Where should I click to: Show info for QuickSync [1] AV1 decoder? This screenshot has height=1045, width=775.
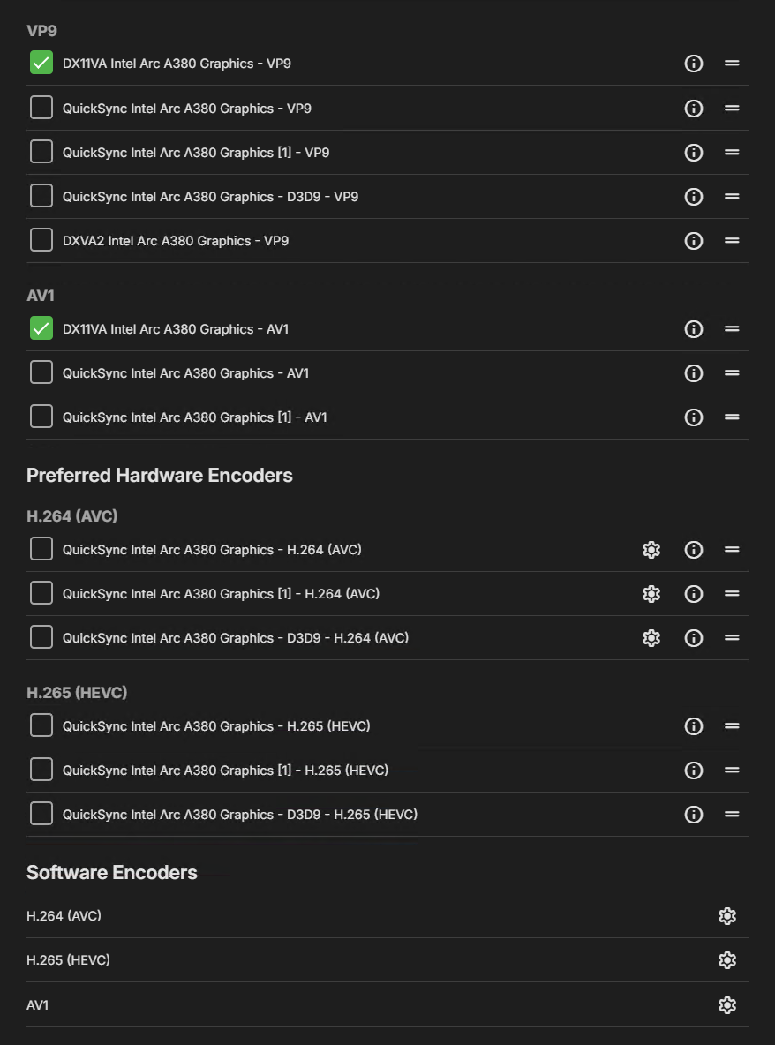pyautogui.click(x=694, y=417)
